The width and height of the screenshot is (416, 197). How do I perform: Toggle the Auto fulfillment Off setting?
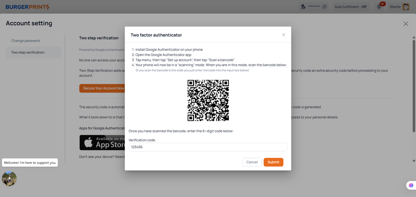[350, 7]
